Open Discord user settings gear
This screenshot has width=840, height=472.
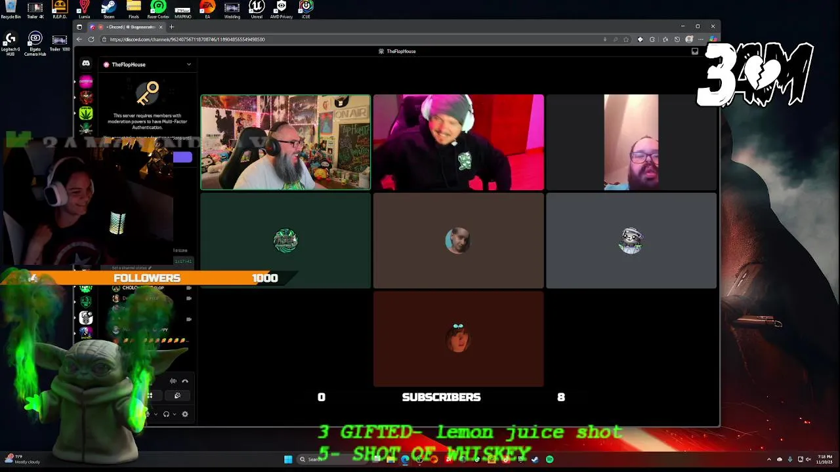(185, 414)
